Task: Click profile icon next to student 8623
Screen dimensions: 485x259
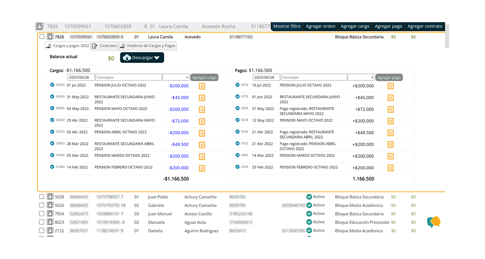Action: tap(50, 222)
